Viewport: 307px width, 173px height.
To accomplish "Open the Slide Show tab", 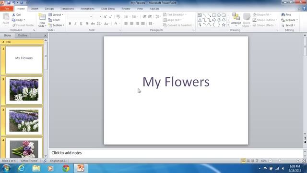I will click(x=108, y=9).
